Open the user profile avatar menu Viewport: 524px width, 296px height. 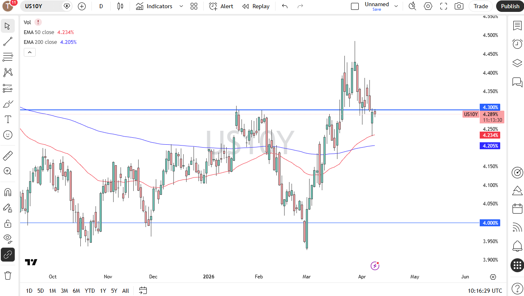(x=8, y=6)
